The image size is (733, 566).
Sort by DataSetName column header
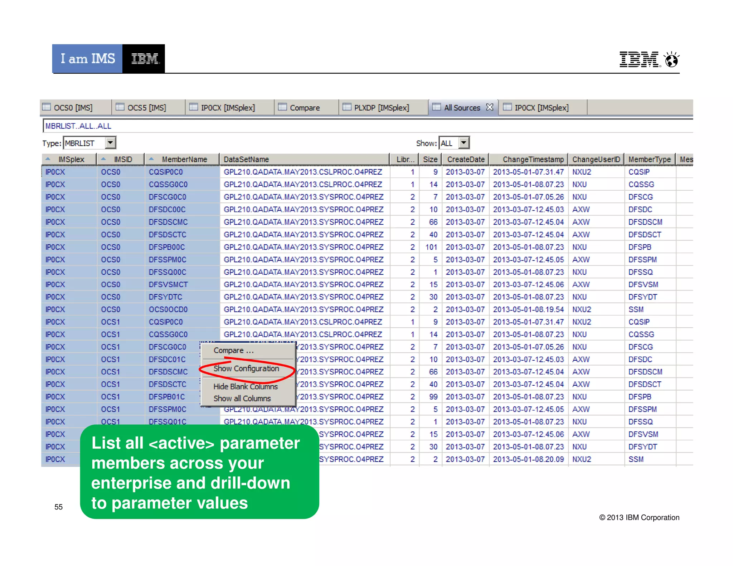(x=305, y=159)
